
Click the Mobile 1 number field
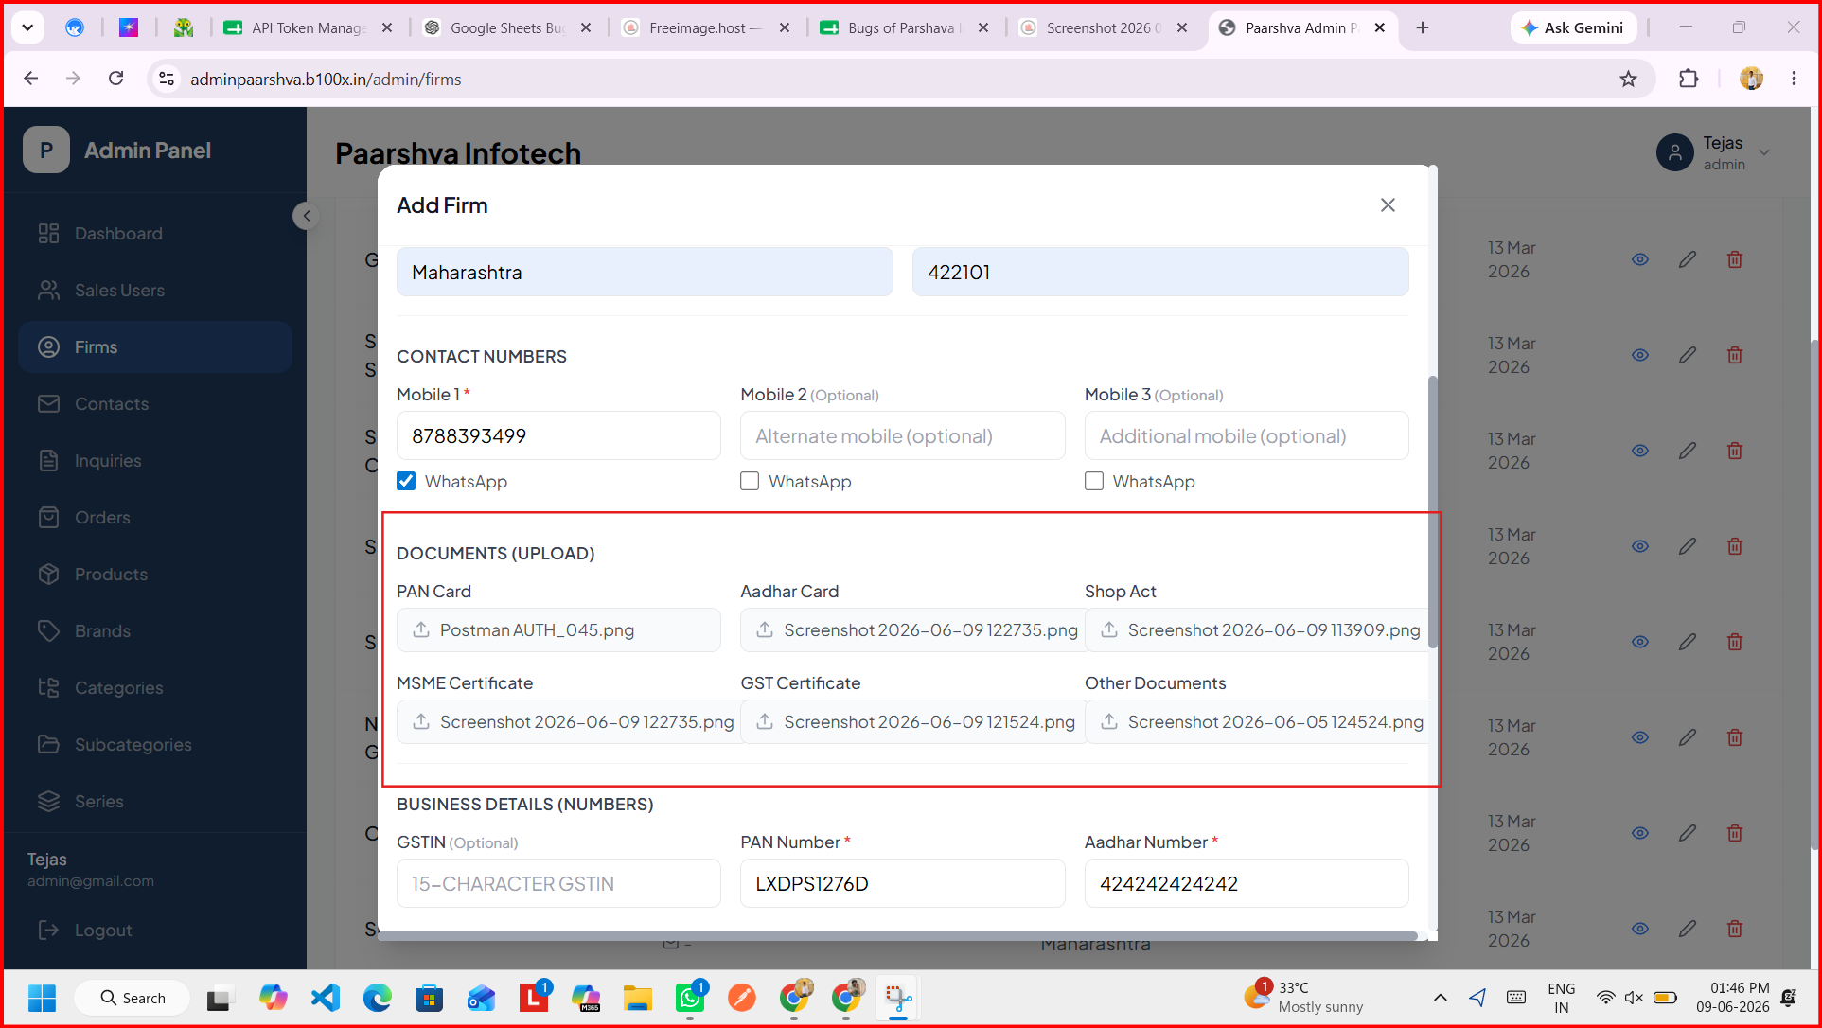tap(558, 435)
